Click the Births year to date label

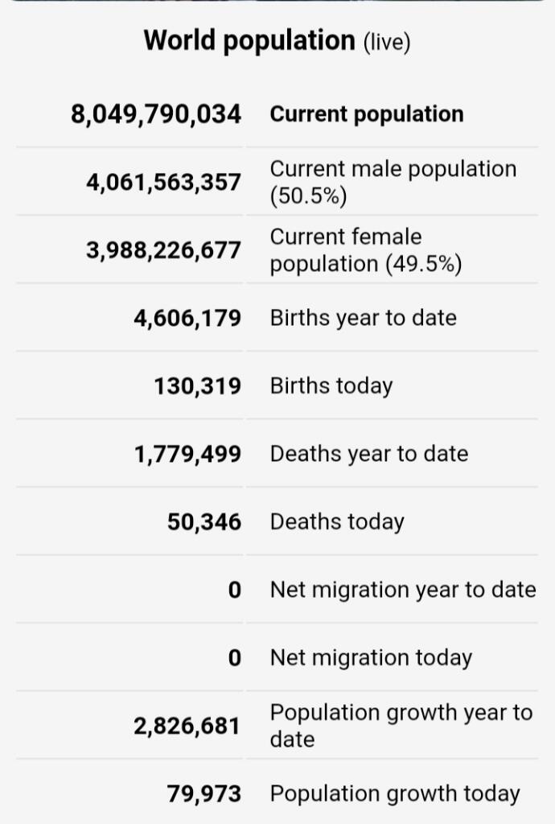pos(363,318)
